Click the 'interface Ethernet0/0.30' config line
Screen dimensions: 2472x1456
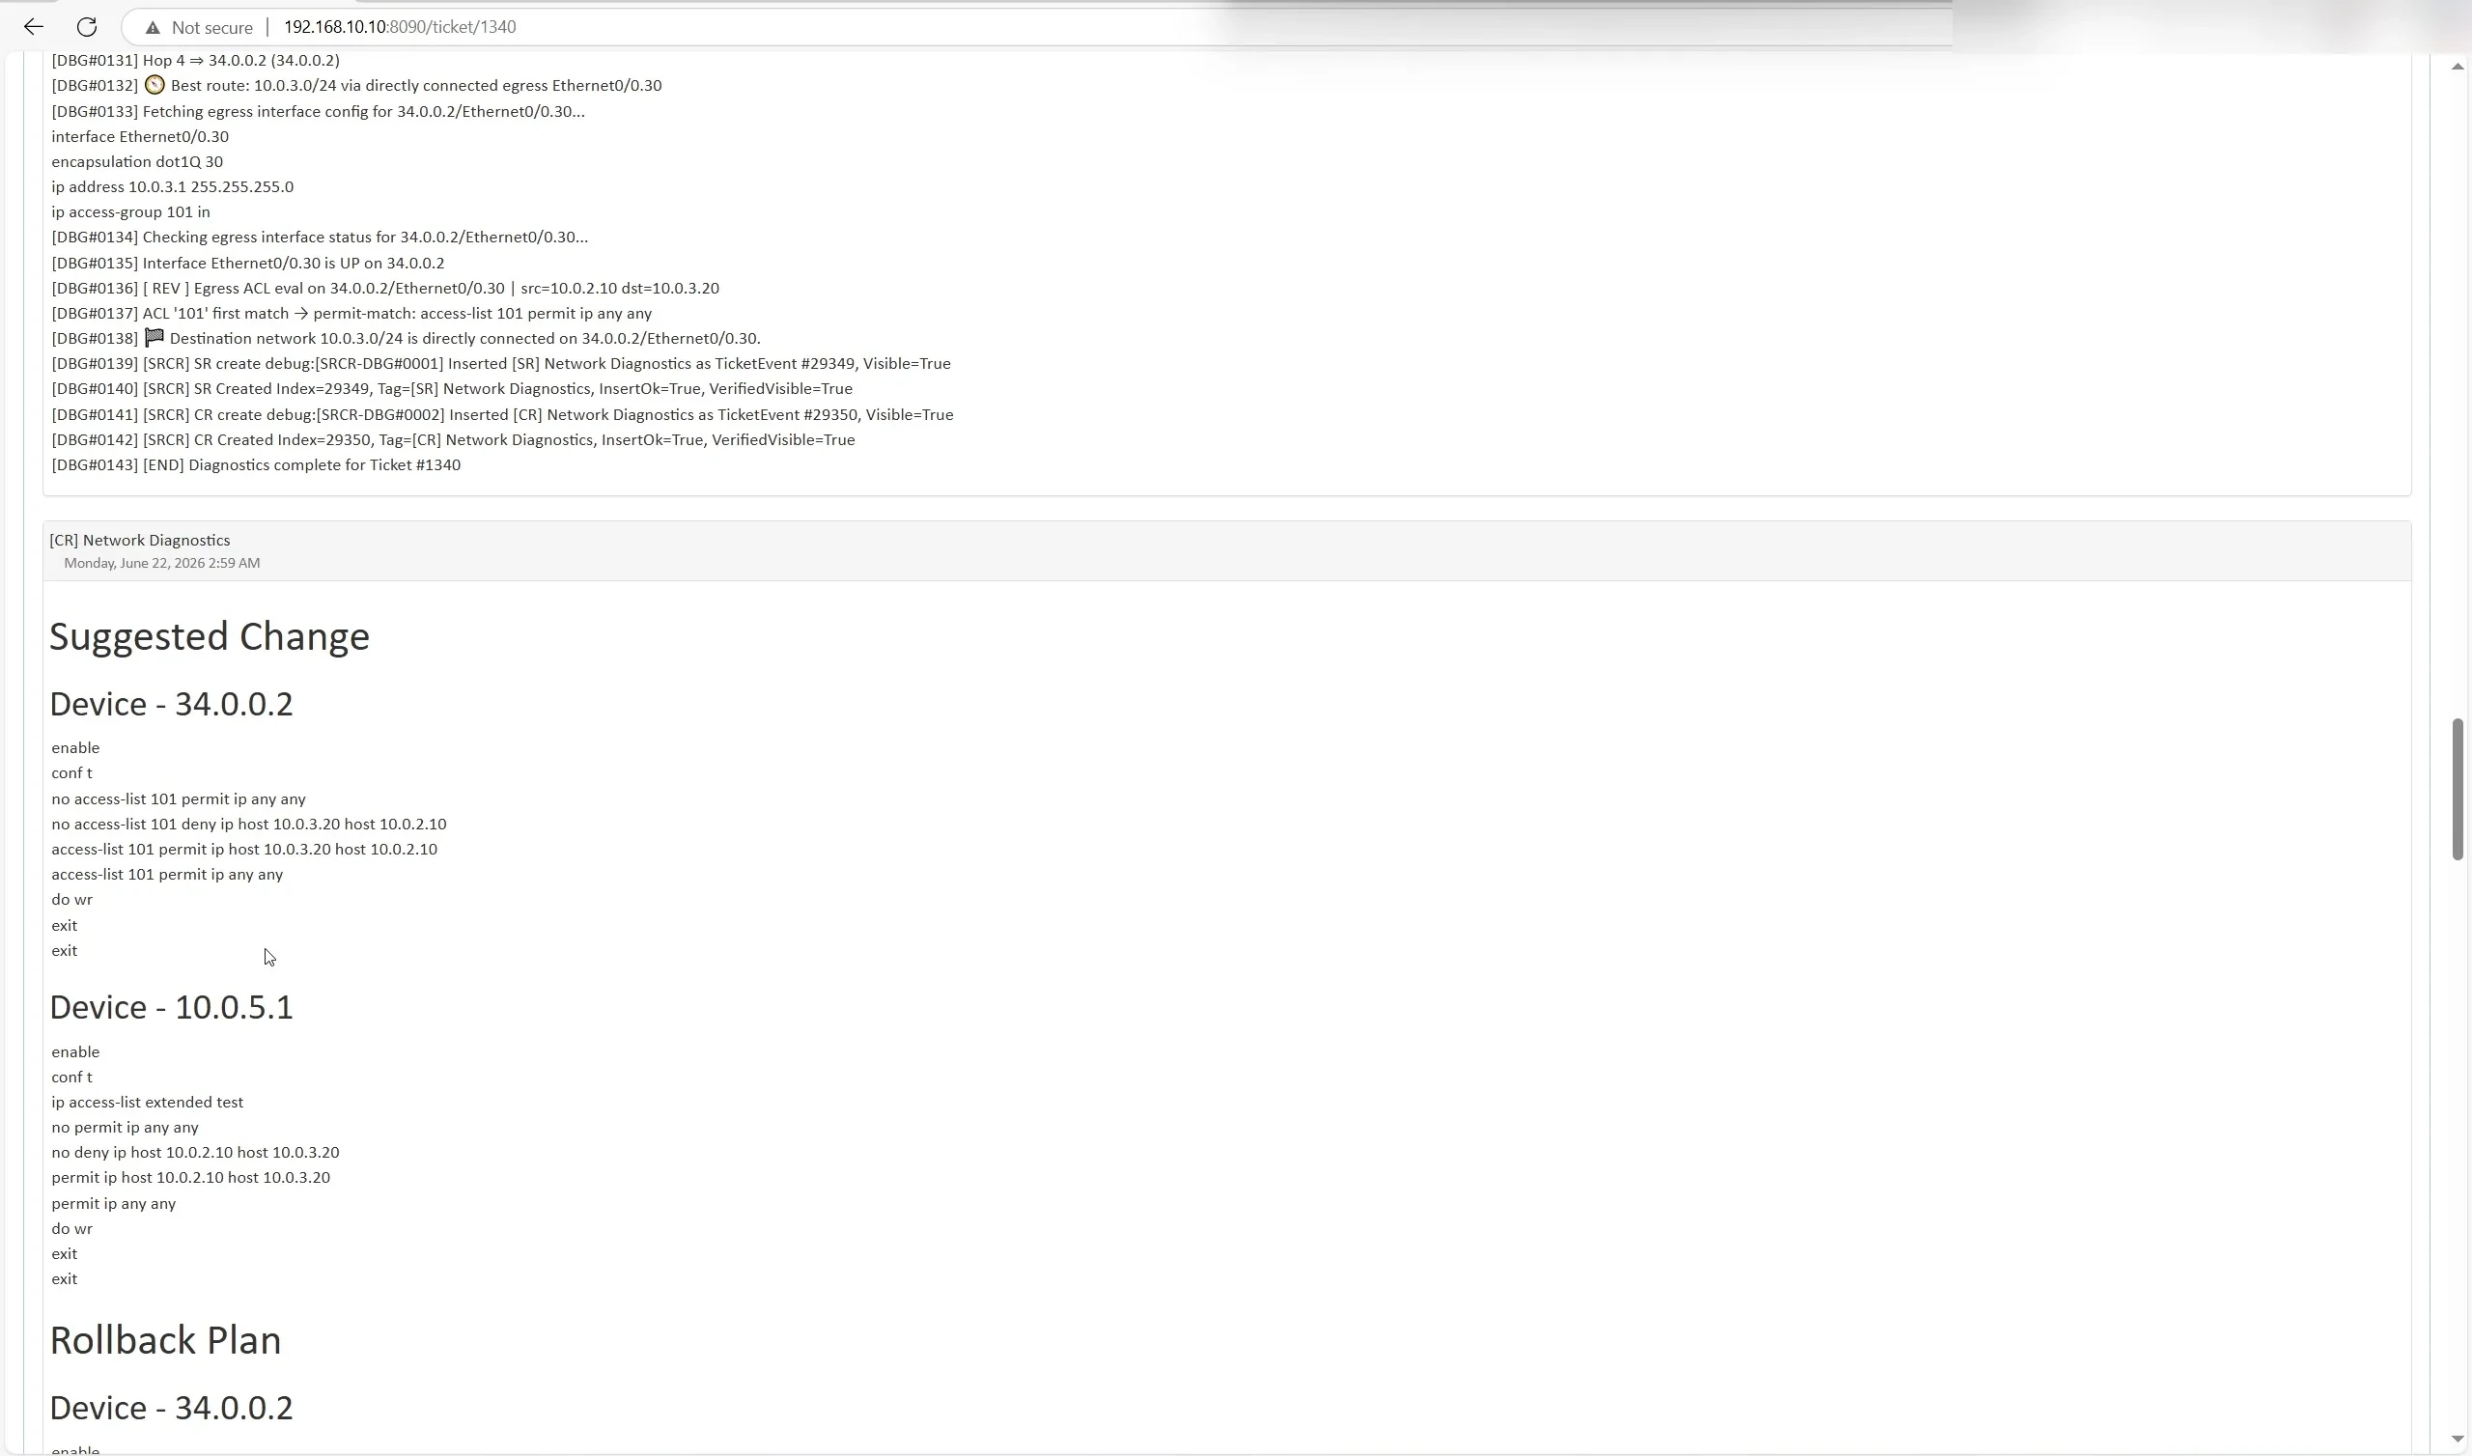click(x=139, y=136)
